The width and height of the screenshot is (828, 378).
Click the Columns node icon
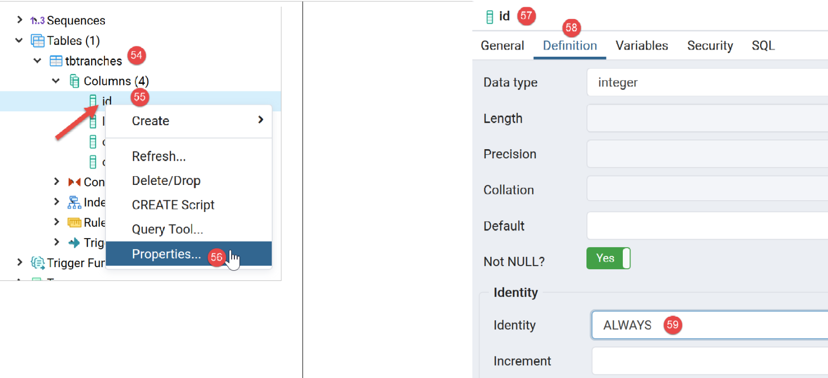(x=74, y=81)
